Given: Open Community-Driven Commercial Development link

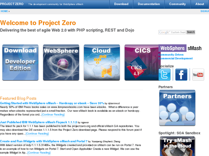Looking at the screenshot, I should pos(176,57).
